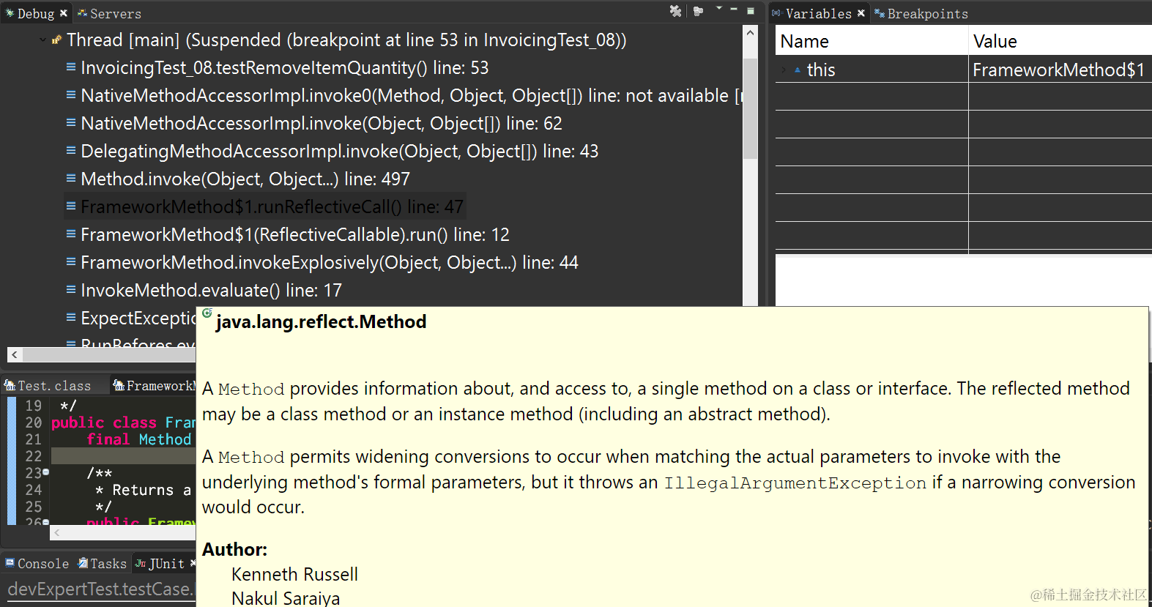Click the console monitor icon on the Console tab
Screen dimensions: 1152x607
click(10, 563)
